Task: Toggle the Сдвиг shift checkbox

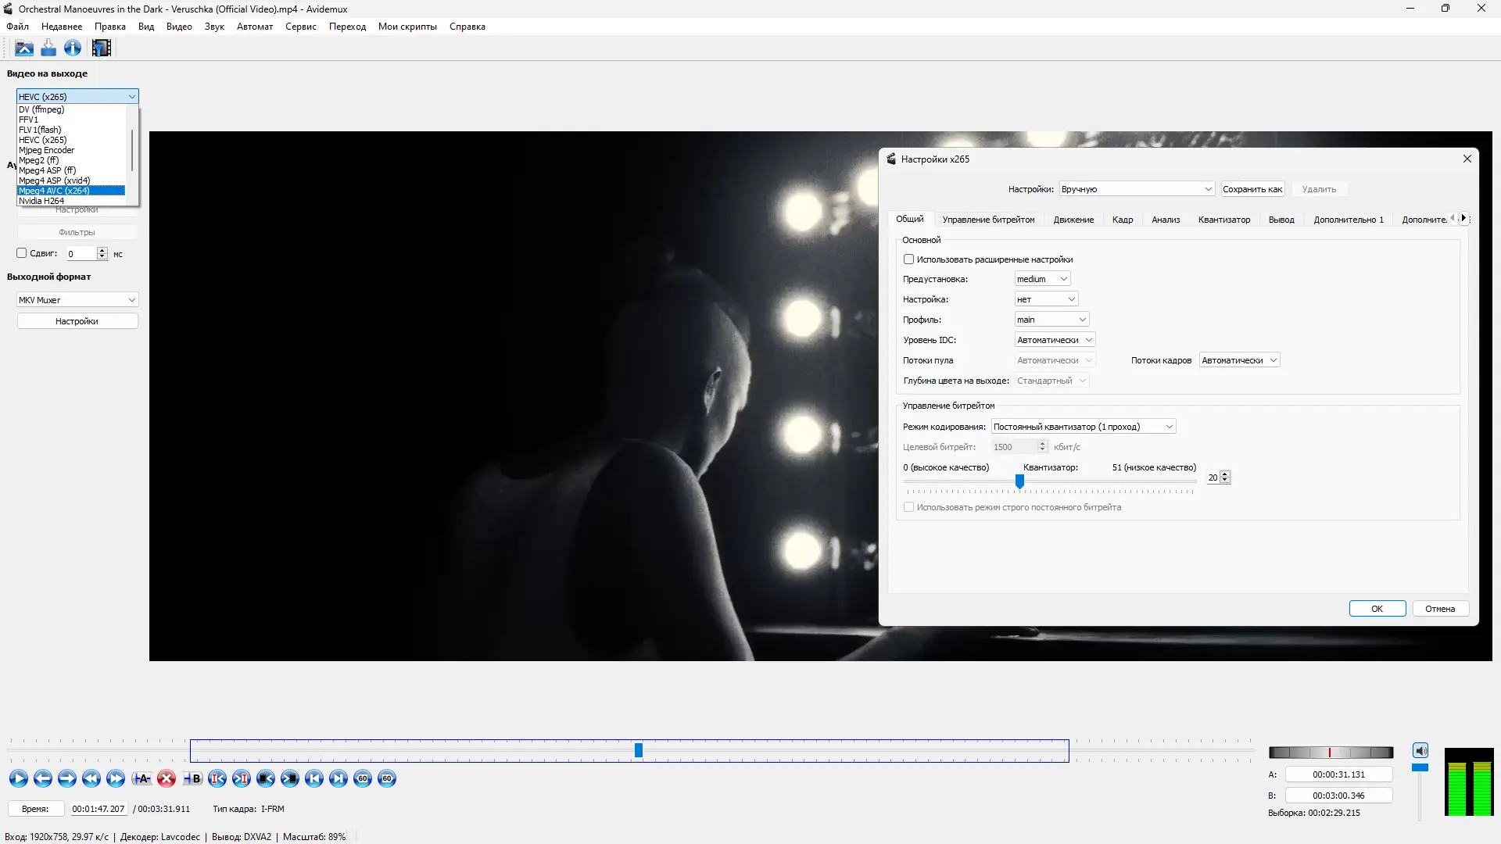Action: click(22, 253)
